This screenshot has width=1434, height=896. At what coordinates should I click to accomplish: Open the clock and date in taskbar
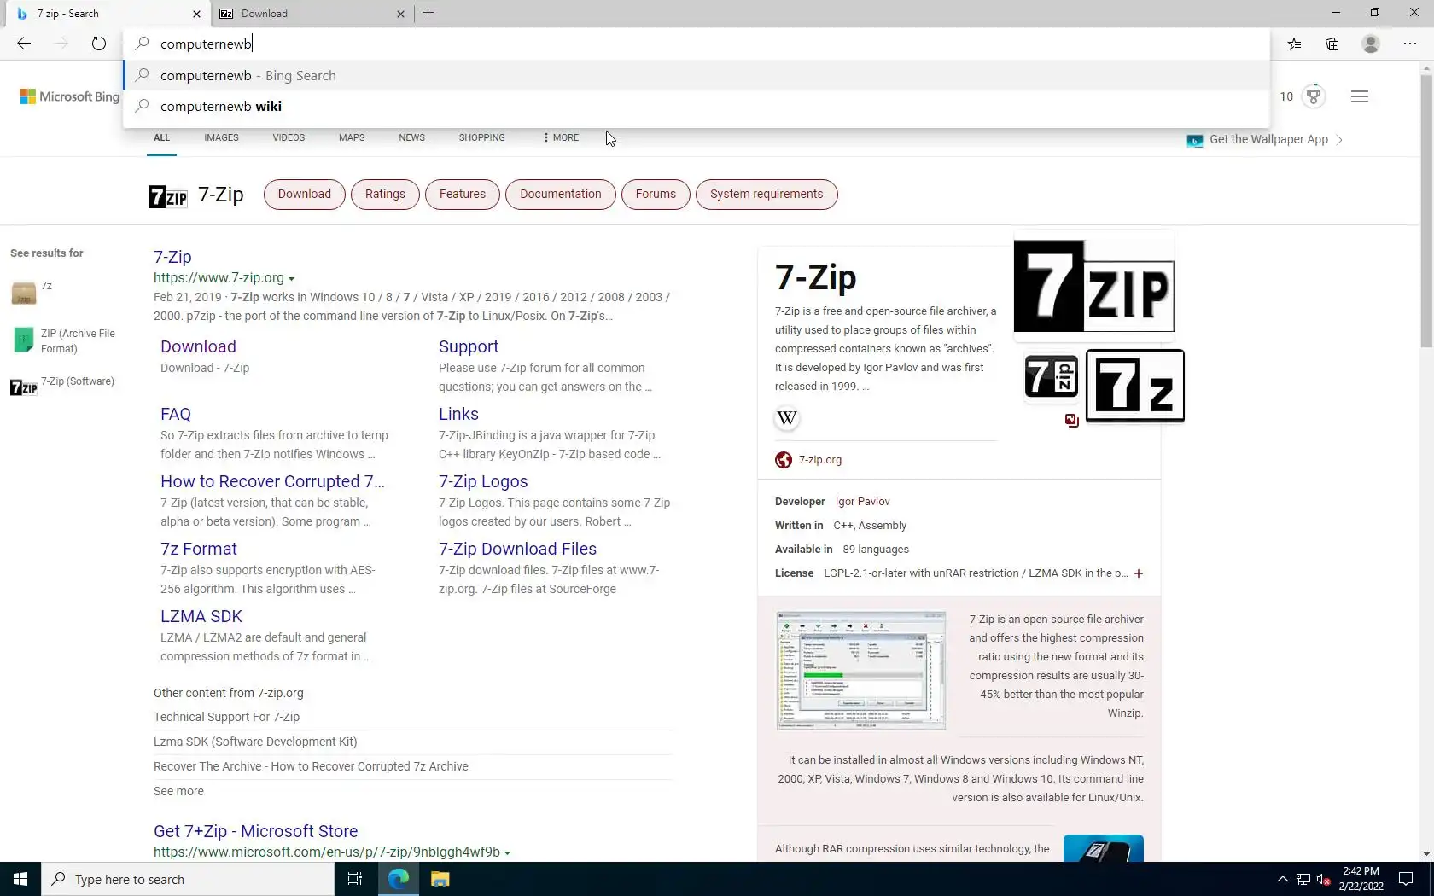coord(1361,879)
